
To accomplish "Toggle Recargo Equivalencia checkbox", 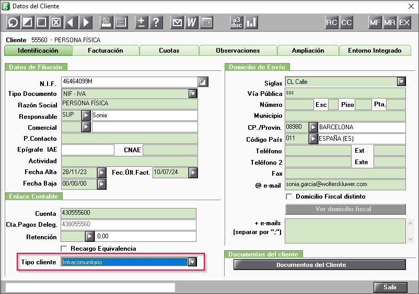I will (64, 249).
